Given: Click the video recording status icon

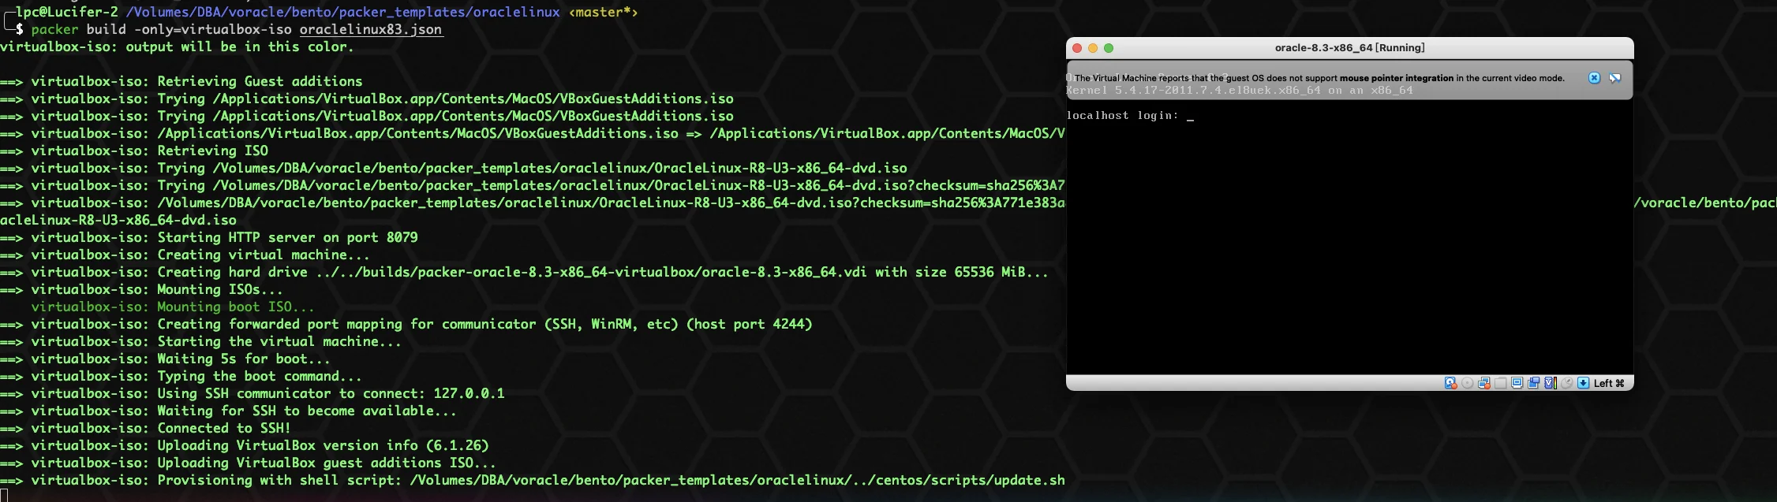Looking at the screenshot, I should (1534, 383).
